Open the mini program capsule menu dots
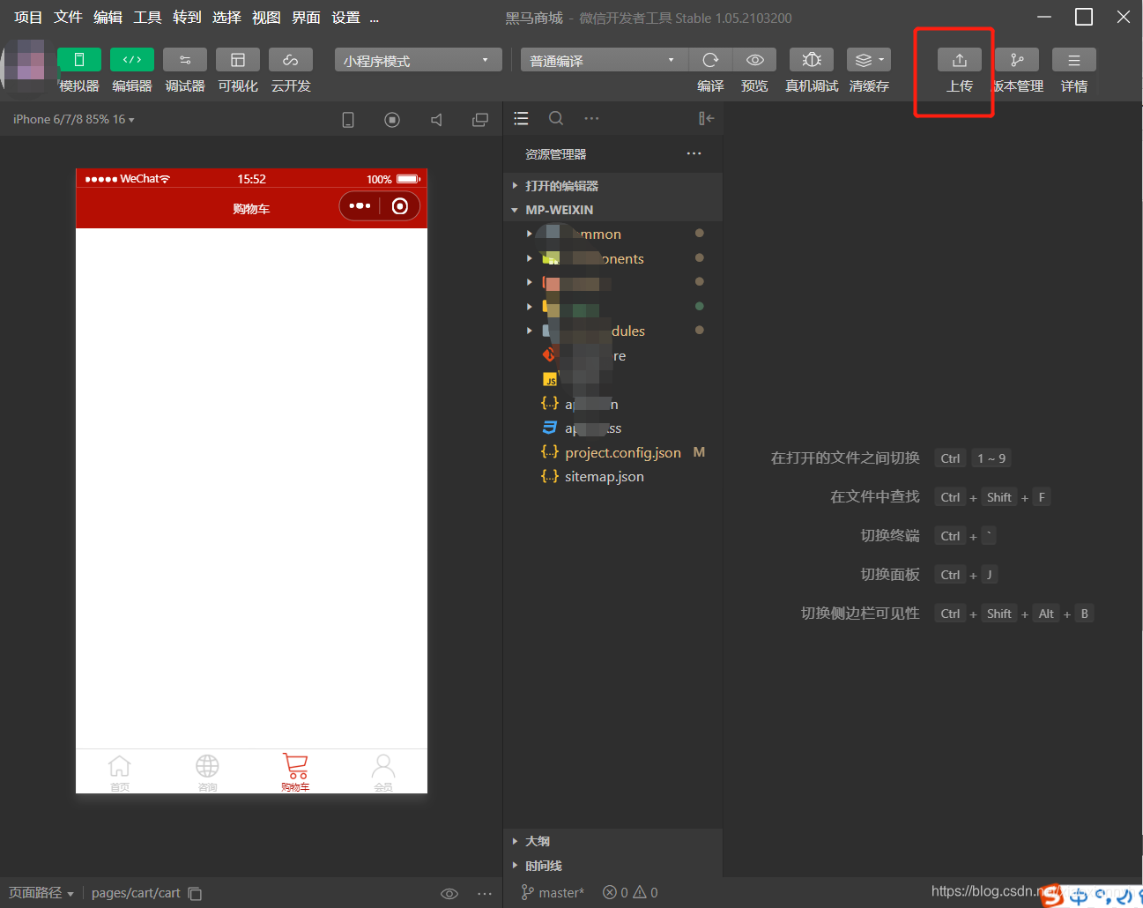 [x=360, y=205]
